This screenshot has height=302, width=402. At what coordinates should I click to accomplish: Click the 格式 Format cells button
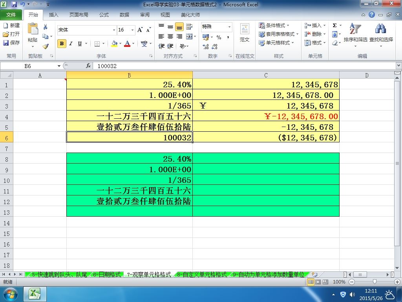click(x=315, y=42)
